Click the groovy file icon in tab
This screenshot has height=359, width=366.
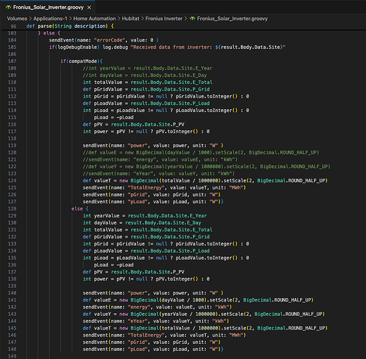pos(9,7)
